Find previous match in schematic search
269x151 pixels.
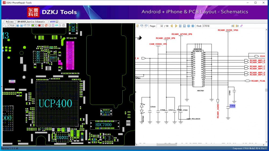[x=233, y=26]
